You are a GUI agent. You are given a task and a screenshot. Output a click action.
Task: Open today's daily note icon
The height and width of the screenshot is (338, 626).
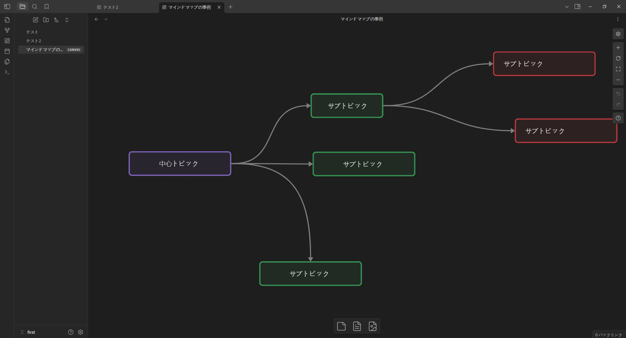tap(7, 51)
